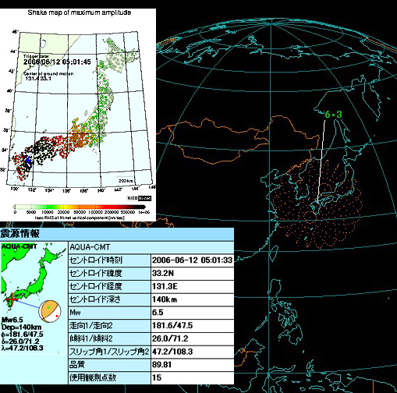Click the AQUA-CMT label atop the thumbnail map
Image resolution: width=397 pixels, height=393 pixels.
[x=19, y=246]
